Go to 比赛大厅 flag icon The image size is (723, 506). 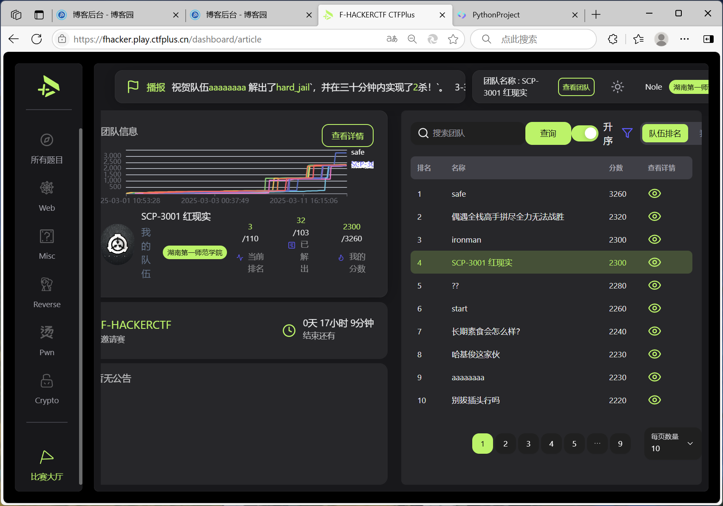(x=47, y=457)
